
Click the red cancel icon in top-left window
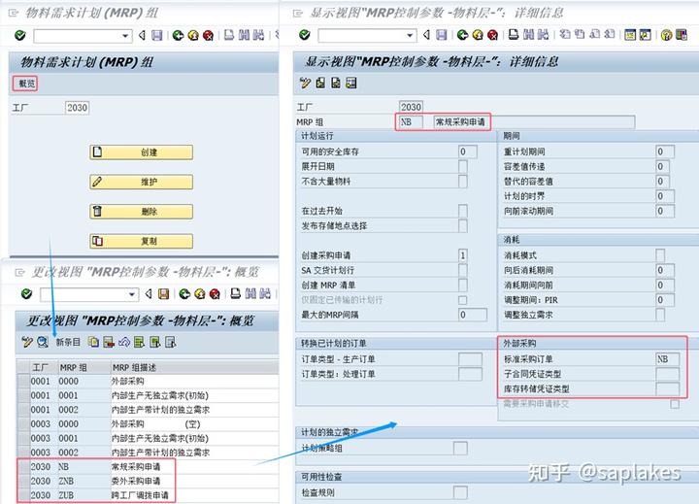point(209,36)
